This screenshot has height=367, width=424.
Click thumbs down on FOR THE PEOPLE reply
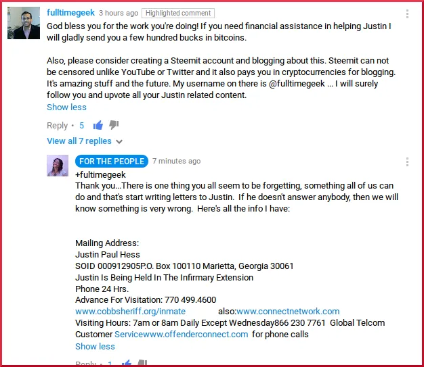[x=142, y=362]
